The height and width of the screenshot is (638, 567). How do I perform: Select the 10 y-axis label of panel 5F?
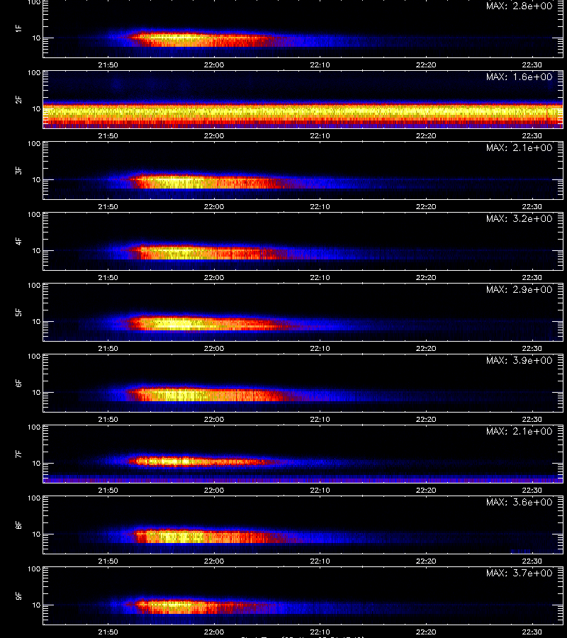37,321
